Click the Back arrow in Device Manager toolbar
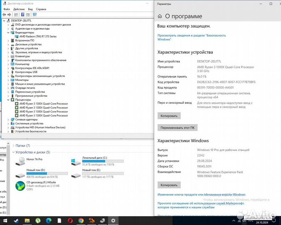Image resolution: width=281 pixels, height=225 pixels. (4, 15)
